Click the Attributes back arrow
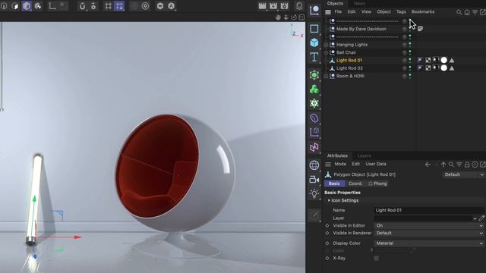Screen dimensions: 486x273 coord(428,165)
